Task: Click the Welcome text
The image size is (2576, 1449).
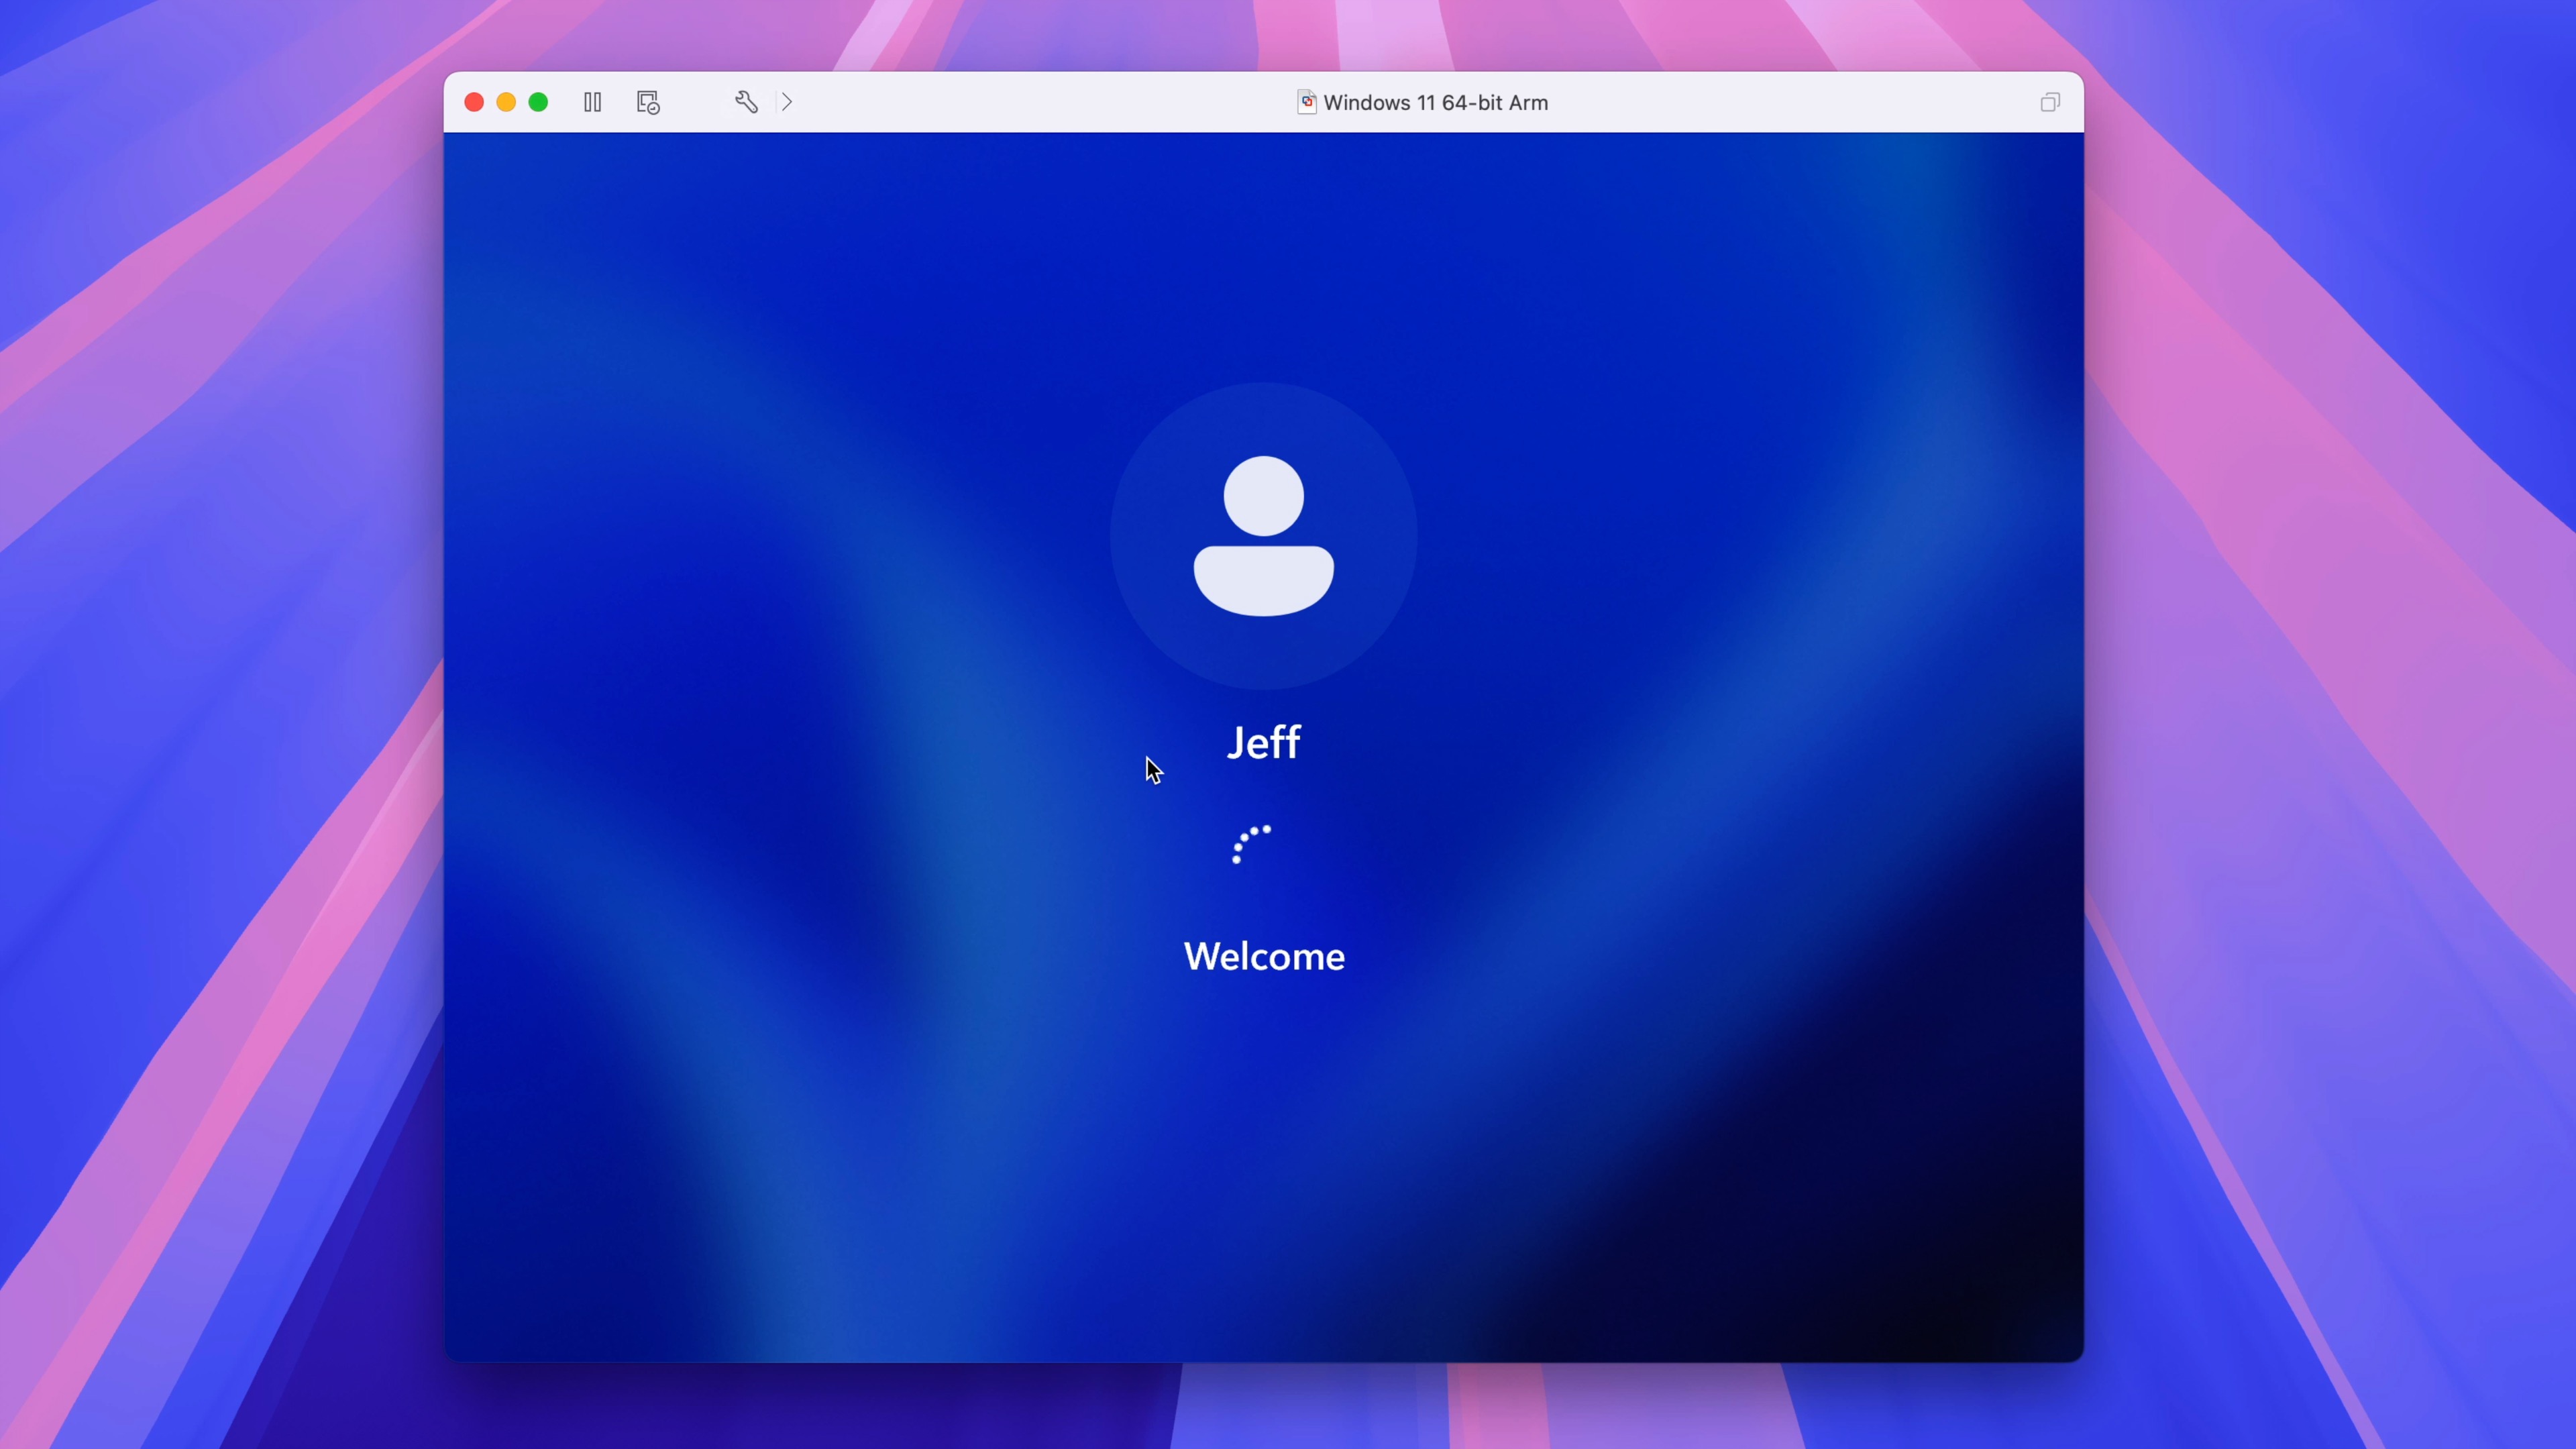Action: [1263, 956]
